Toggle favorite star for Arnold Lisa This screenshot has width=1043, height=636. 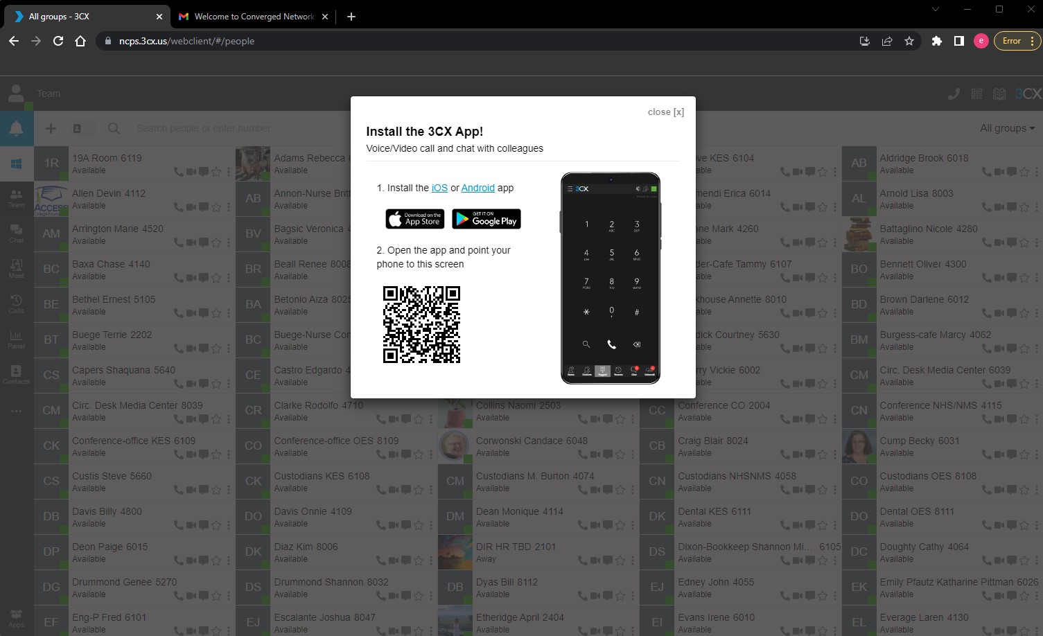click(x=1024, y=207)
